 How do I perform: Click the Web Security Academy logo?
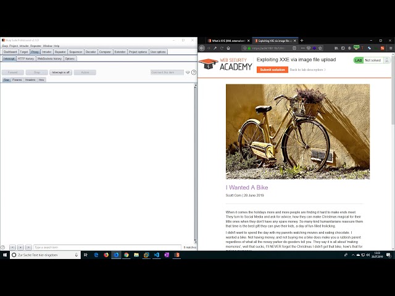225,64
